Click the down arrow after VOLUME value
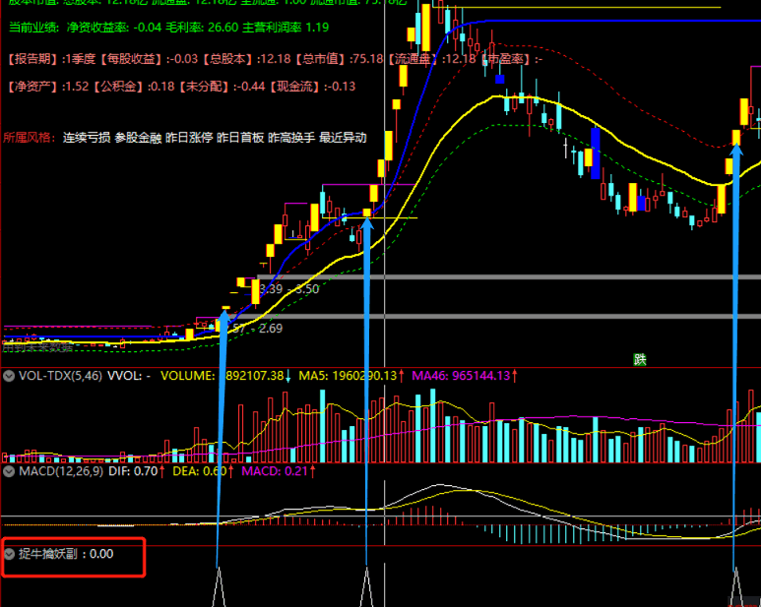 288,376
